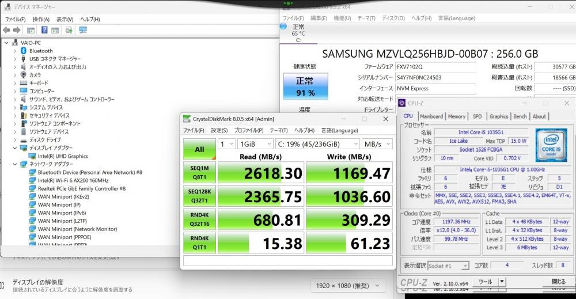Screen dimensions: 576x299
Task: Click the blue disk status circle in CrystalDiskInfo
Action: (283, 27)
